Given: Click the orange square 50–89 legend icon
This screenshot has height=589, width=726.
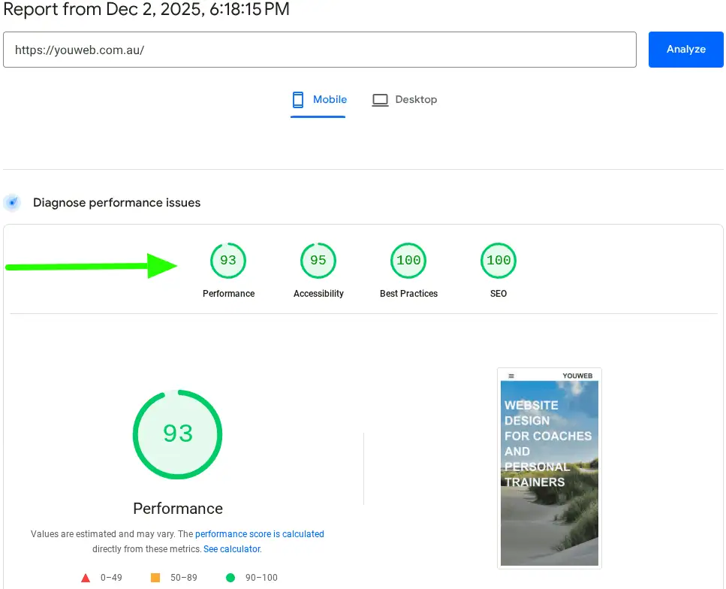Looking at the screenshot, I should tap(155, 578).
